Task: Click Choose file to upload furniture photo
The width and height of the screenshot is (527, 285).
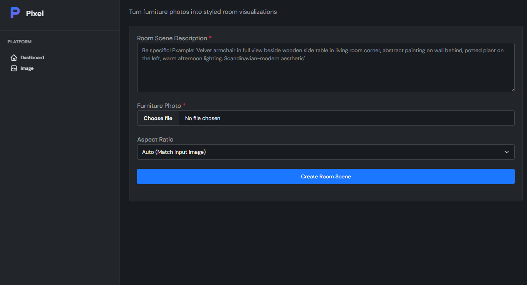Action: (x=158, y=118)
